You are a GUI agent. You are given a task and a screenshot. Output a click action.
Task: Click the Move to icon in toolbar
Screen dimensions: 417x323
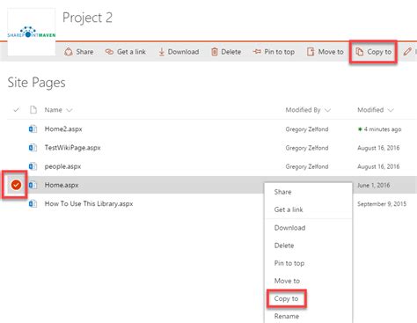click(311, 52)
